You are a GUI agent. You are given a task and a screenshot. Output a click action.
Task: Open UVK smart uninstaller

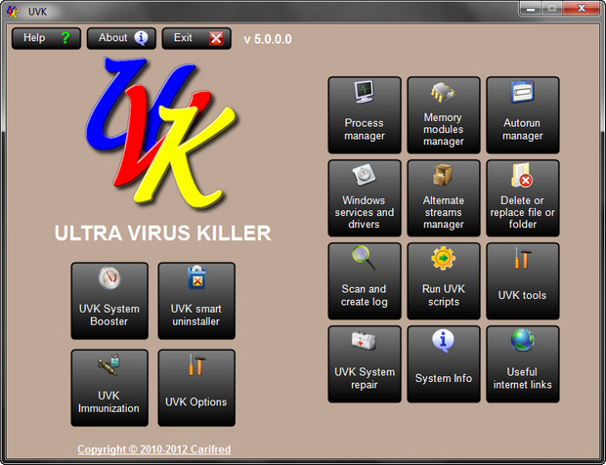[196, 301]
